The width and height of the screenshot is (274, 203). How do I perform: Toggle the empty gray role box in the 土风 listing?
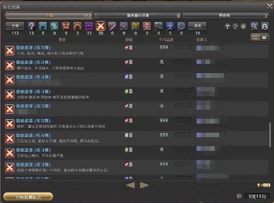[131, 48]
